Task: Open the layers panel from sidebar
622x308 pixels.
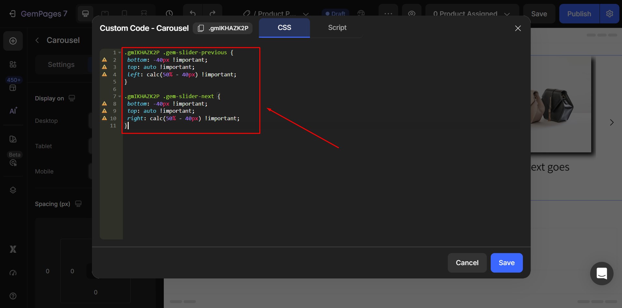Action: click(x=13, y=190)
